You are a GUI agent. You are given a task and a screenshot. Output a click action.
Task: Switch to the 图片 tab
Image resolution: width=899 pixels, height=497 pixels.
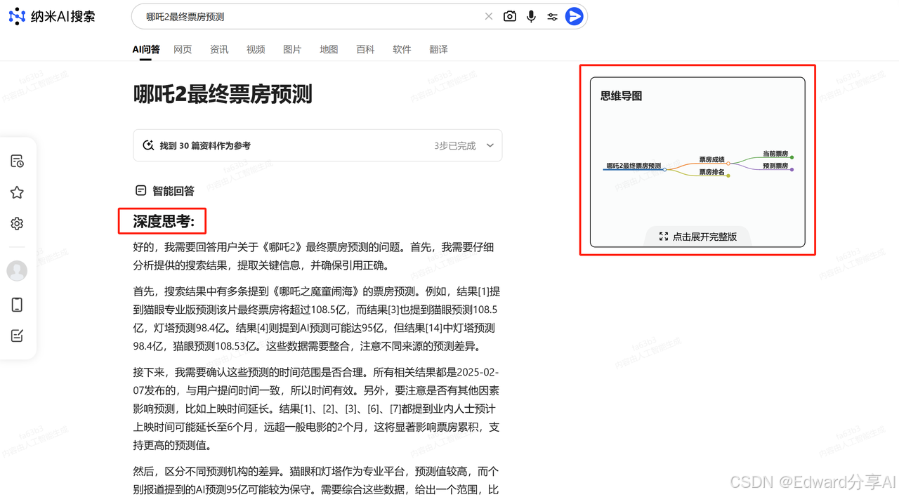[292, 49]
